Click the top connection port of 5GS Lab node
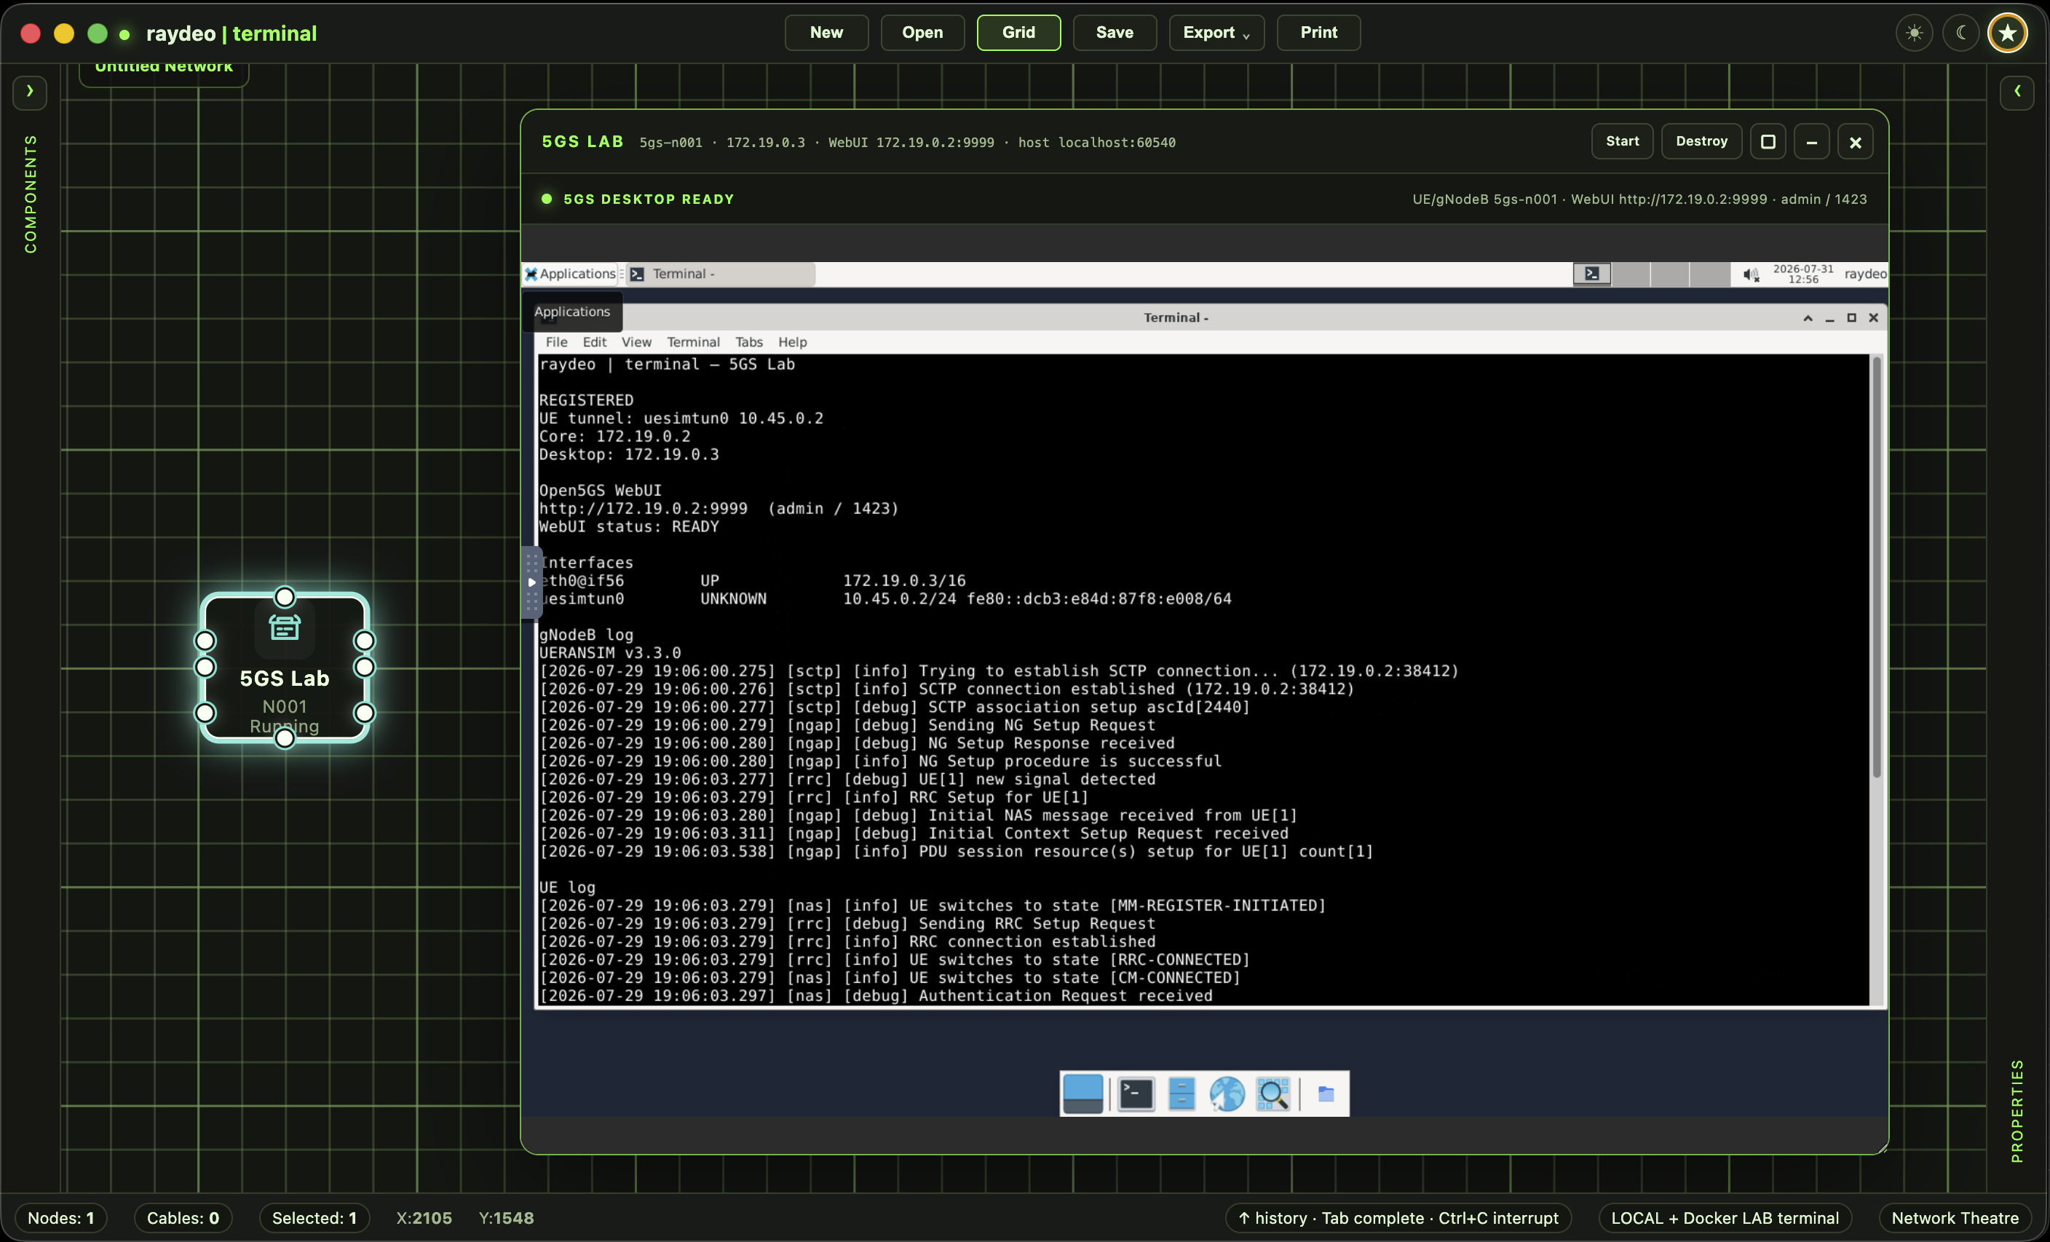The width and height of the screenshot is (2050, 1242). click(285, 597)
